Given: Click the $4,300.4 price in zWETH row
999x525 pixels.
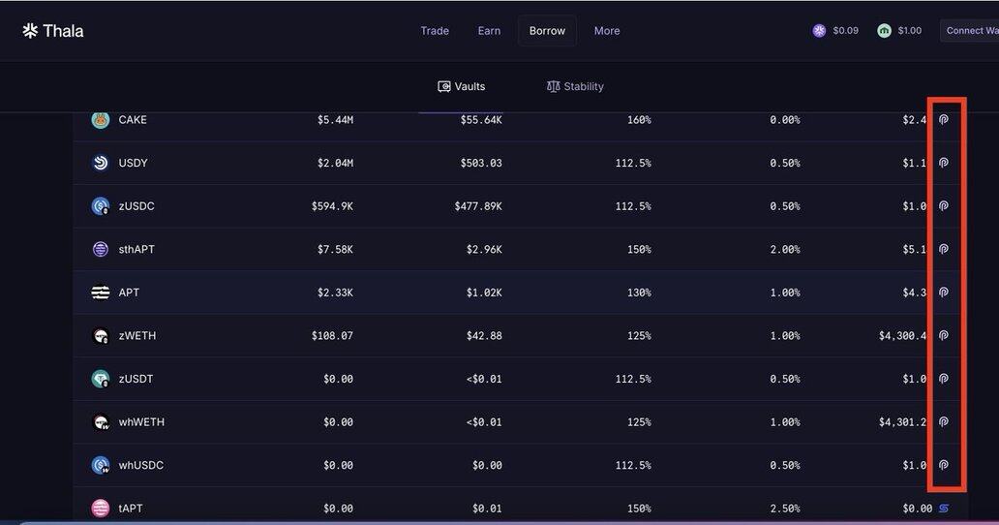Looking at the screenshot, I should (903, 336).
